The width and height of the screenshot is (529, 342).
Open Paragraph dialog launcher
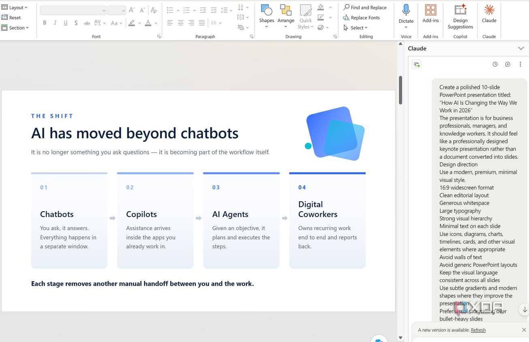251,36
